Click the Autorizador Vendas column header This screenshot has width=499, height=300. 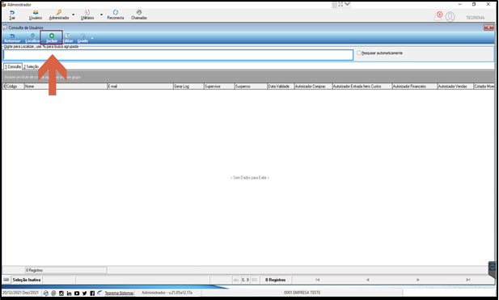click(x=455, y=87)
